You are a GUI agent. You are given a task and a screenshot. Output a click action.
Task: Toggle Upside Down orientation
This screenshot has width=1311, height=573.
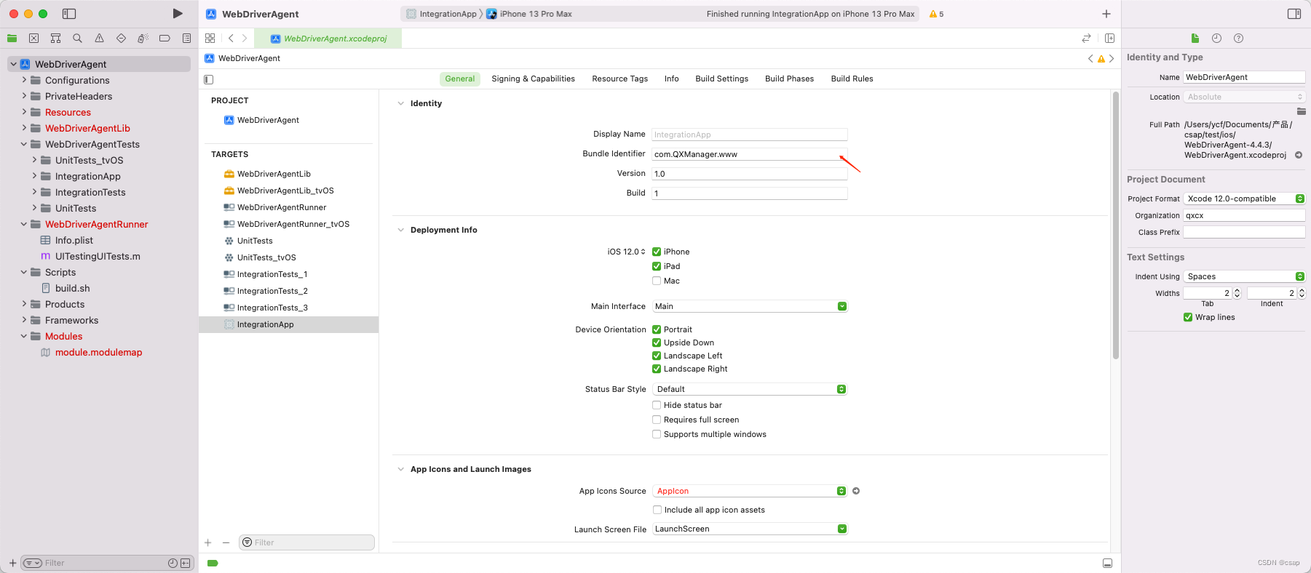[657, 342]
